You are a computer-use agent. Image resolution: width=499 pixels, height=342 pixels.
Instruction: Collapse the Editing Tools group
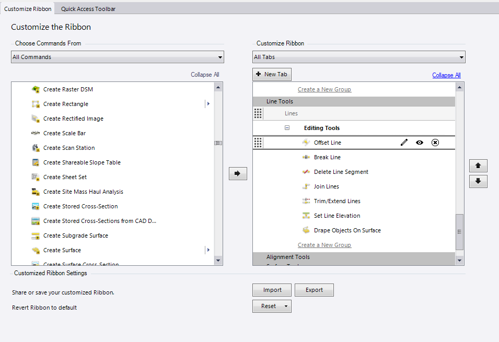pos(287,128)
